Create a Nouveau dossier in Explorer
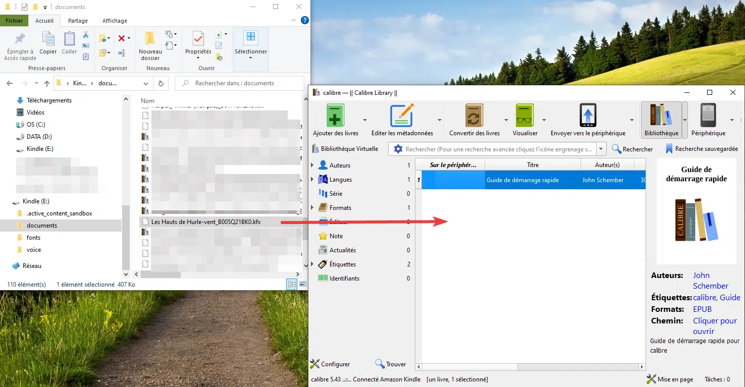Viewport: 745px width, 387px height. pyautogui.click(x=150, y=46)
